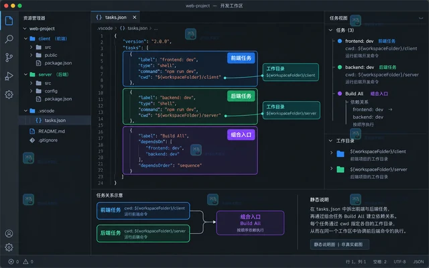Open the 任务视图 panel dropdown chevron
Viewport: 429px width, 268px height.
coord(421,18)
